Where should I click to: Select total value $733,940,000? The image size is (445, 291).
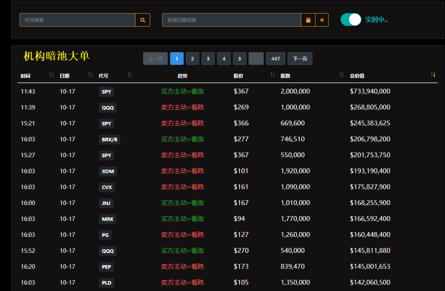pyautogui.click(x=370, y=91)
